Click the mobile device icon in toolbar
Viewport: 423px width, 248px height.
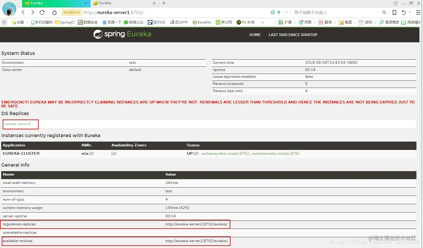[x=394, y=13]
